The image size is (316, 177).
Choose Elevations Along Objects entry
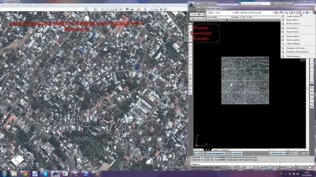tap(298, 52)
